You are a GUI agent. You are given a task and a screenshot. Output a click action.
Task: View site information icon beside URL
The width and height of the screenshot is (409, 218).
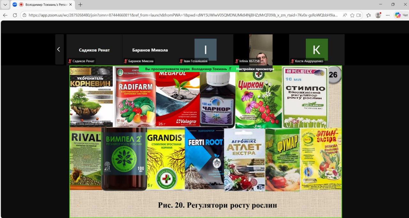[25, 15]
